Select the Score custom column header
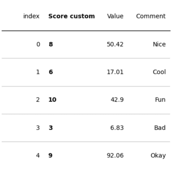Viewport: 173px width, 173px height. click(72, 16)
